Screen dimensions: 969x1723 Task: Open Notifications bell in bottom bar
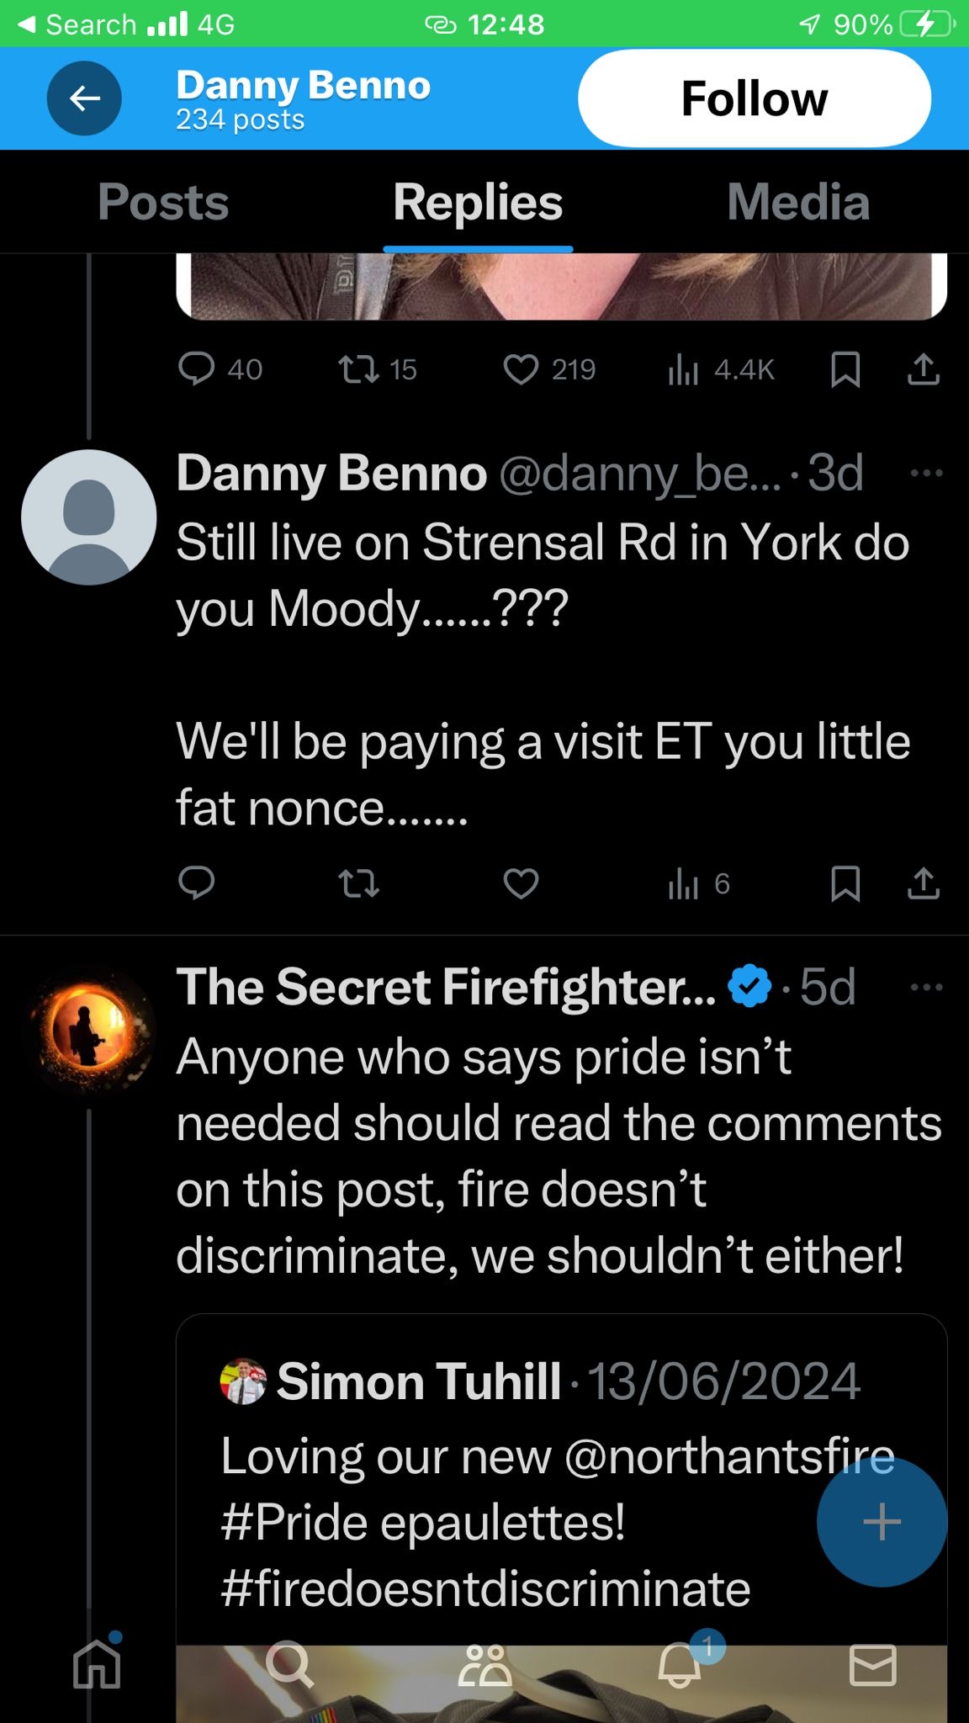680,1664
